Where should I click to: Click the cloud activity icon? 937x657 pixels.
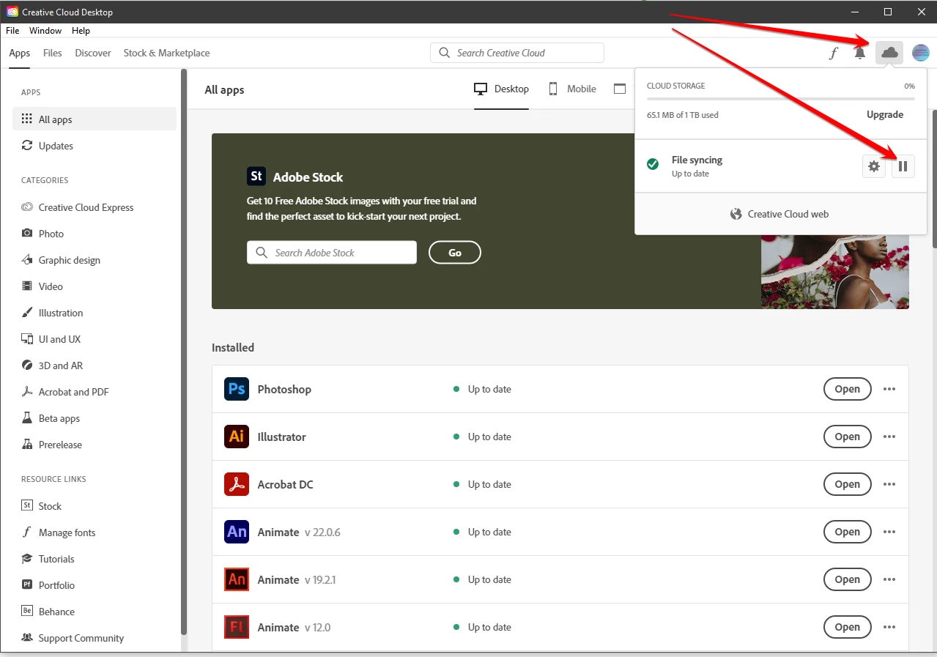tap(889, 53)
